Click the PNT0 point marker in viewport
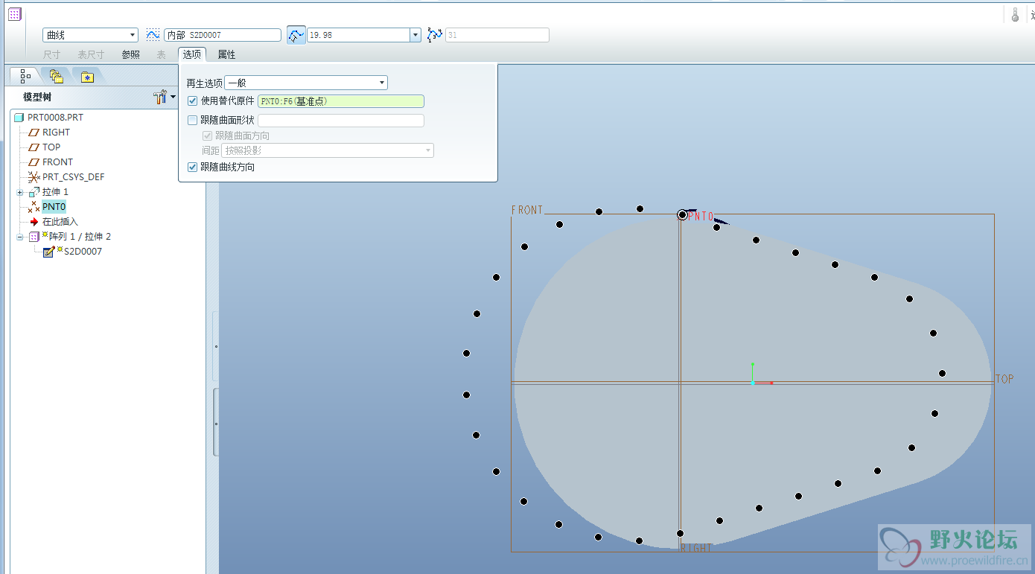Image resolution: width=1035 pixels, height=574 pixels. pos(682,215)
